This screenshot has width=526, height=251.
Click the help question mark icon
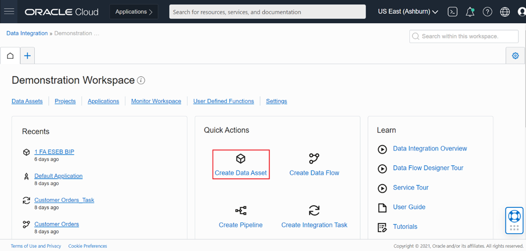pos(487,12)
